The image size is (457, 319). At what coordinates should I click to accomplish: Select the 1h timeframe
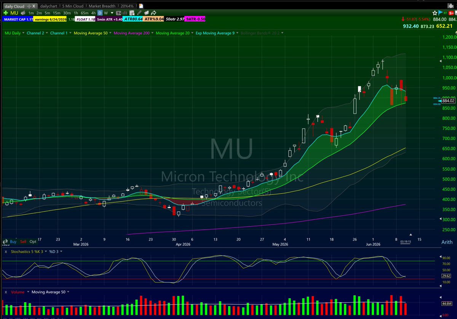pos(76,13)
